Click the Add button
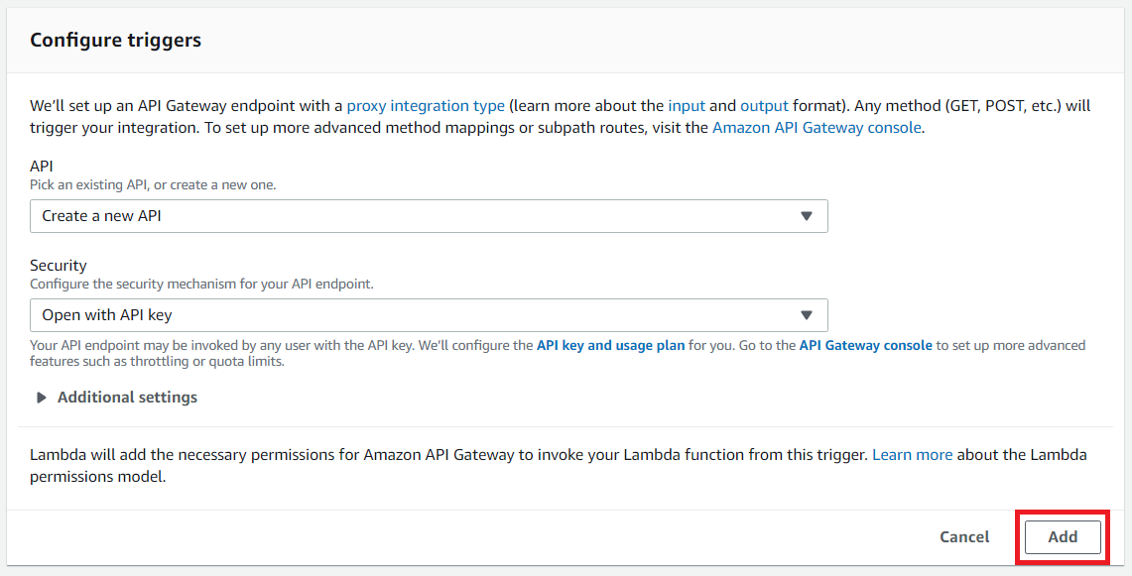The image size is (1132, 576). tap(1063, 537)
